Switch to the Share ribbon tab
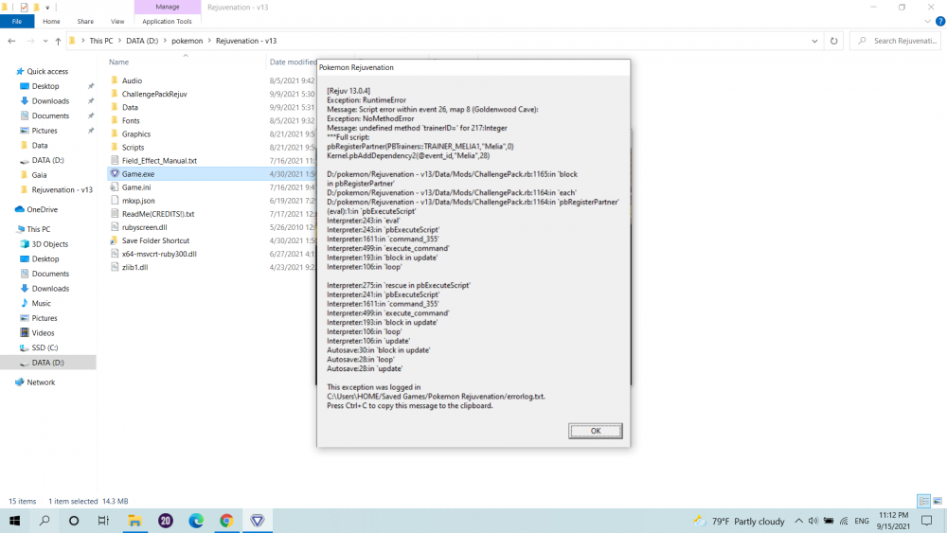This screenshot has width=947, height=533. tap(85, 21)
